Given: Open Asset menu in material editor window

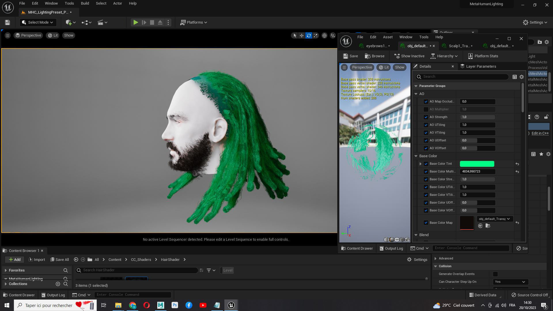Looking at the screenshot, I should (388, 37).
